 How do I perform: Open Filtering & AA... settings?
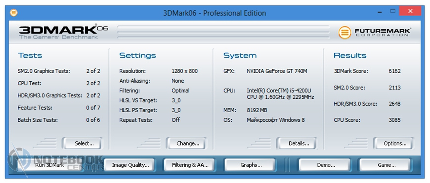click(190, 165)
